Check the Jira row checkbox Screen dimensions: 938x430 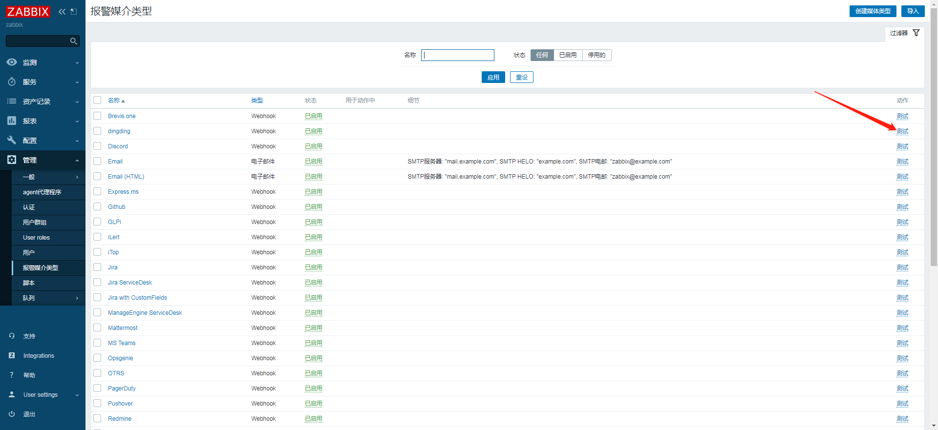point(97,267)
